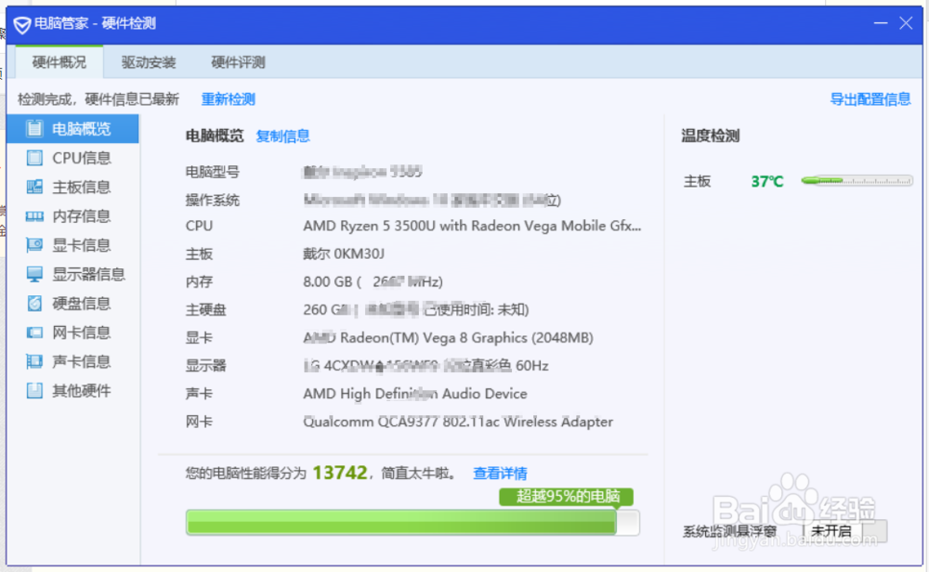Click the shield logo in the title bar
The height and width of the screenshot is (572, 929).
tap(20, 23)
